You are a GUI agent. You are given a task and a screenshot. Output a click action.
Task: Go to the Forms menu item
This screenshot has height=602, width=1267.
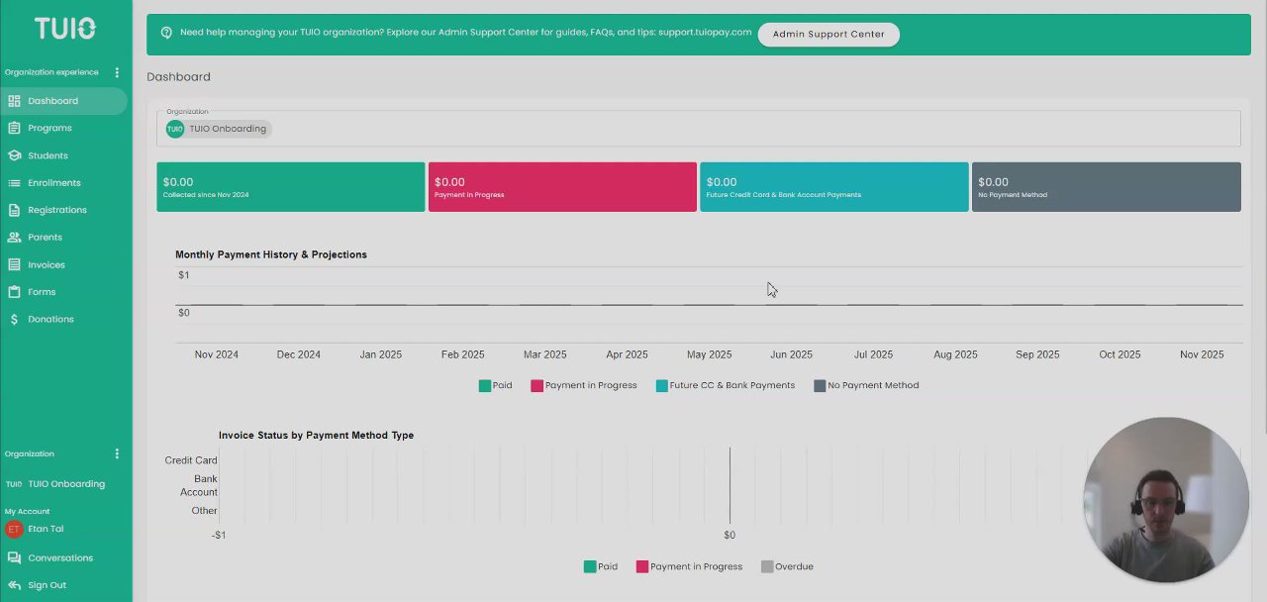tap(42, 292)
